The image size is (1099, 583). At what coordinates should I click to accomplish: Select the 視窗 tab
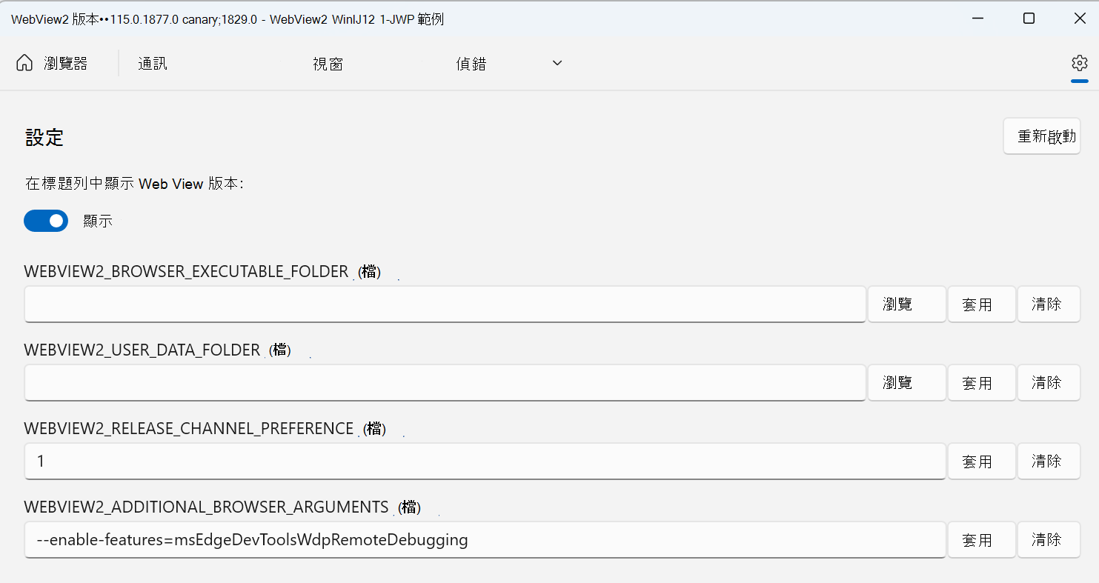click(x=328, y=64)
